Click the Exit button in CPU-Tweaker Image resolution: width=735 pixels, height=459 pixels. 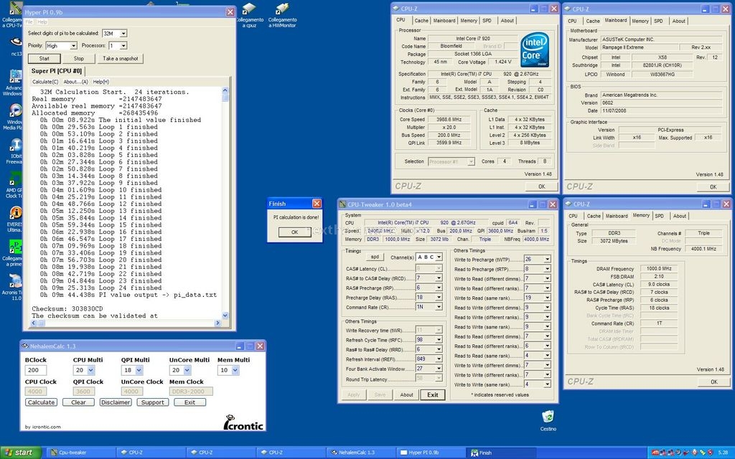tap(433, 395)
